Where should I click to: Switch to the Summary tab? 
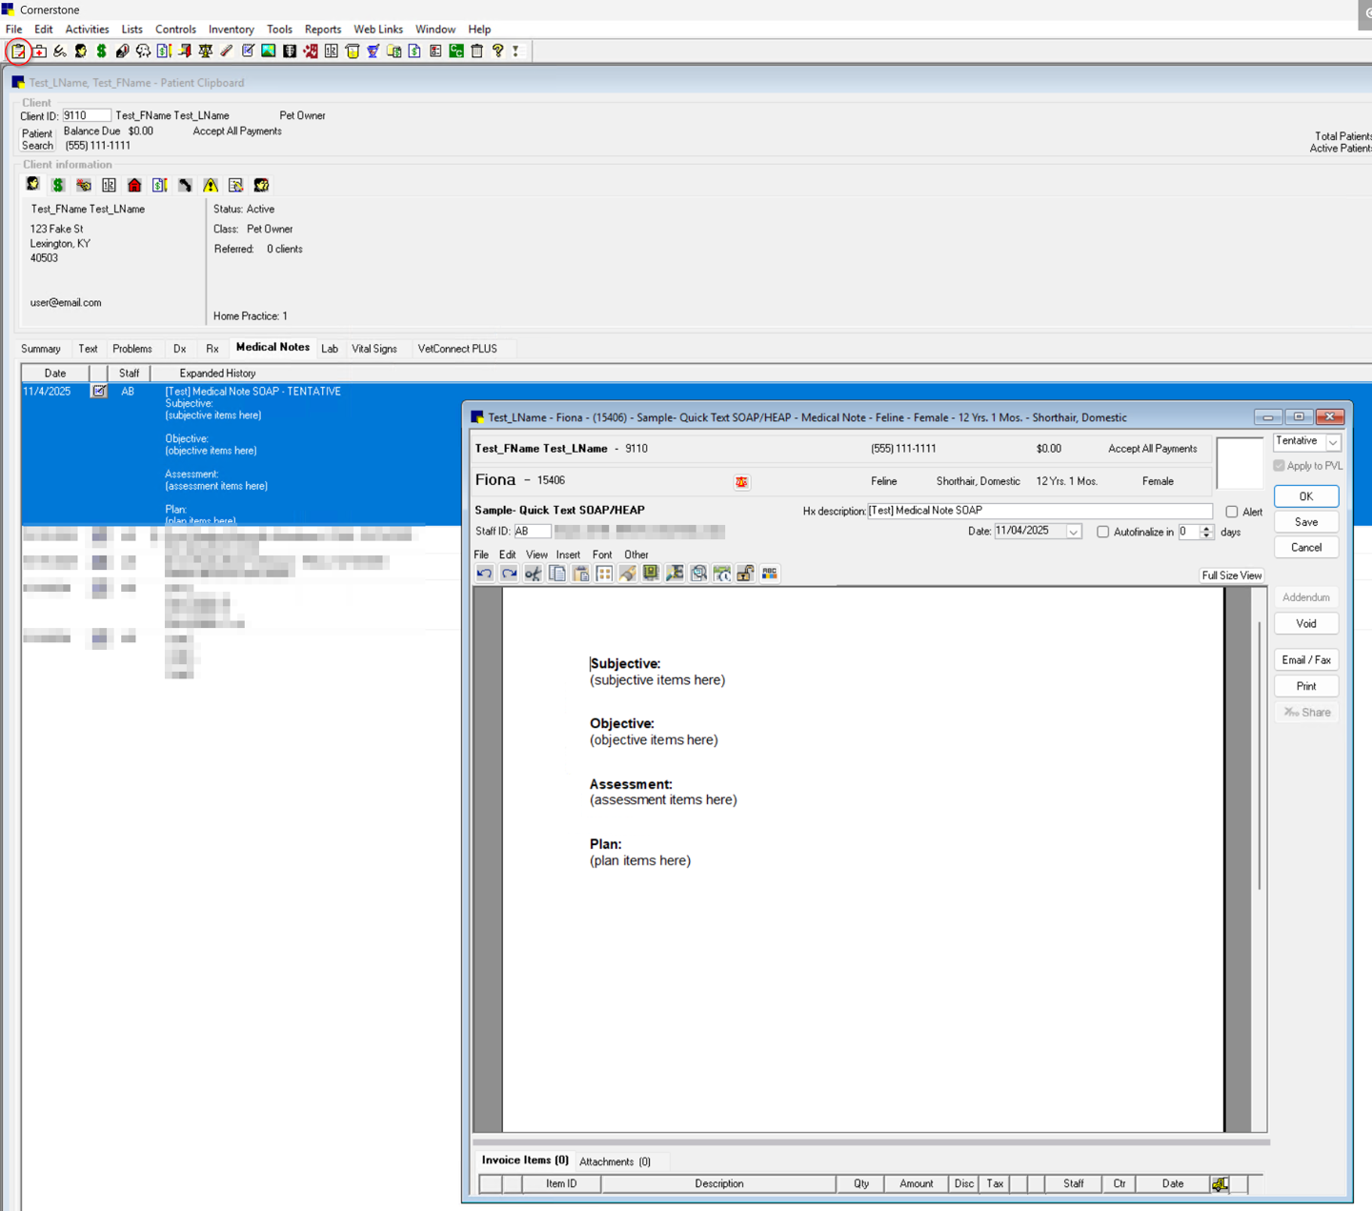point(41,349)
